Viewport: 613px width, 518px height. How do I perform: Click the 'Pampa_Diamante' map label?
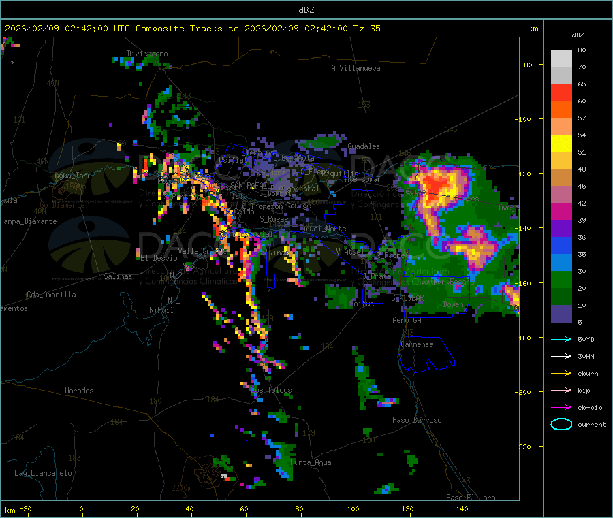tap(28, 221)
